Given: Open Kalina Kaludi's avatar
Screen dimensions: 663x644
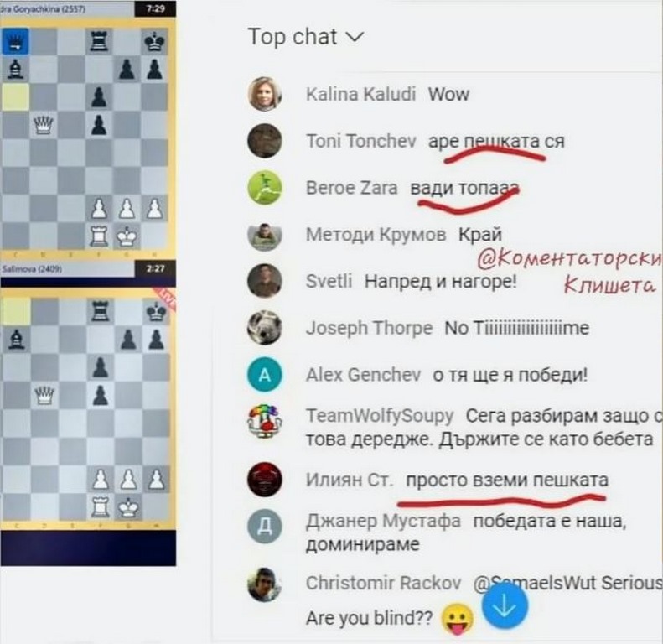Looking at the screenshot, I should point(265,94).
